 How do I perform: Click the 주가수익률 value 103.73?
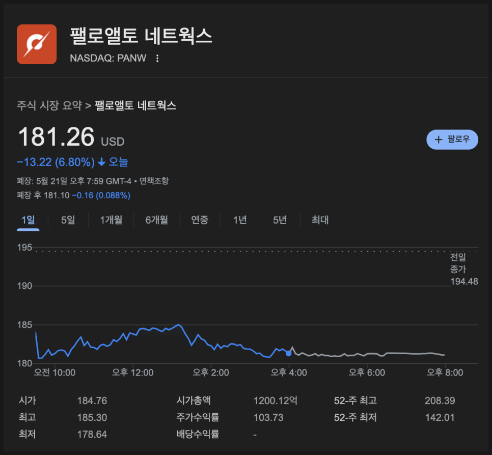point(268,418)
